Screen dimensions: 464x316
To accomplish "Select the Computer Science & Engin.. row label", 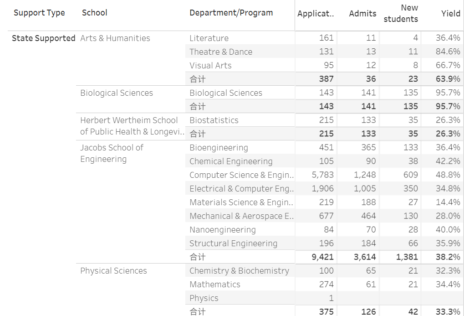I will tap(241, 175).
